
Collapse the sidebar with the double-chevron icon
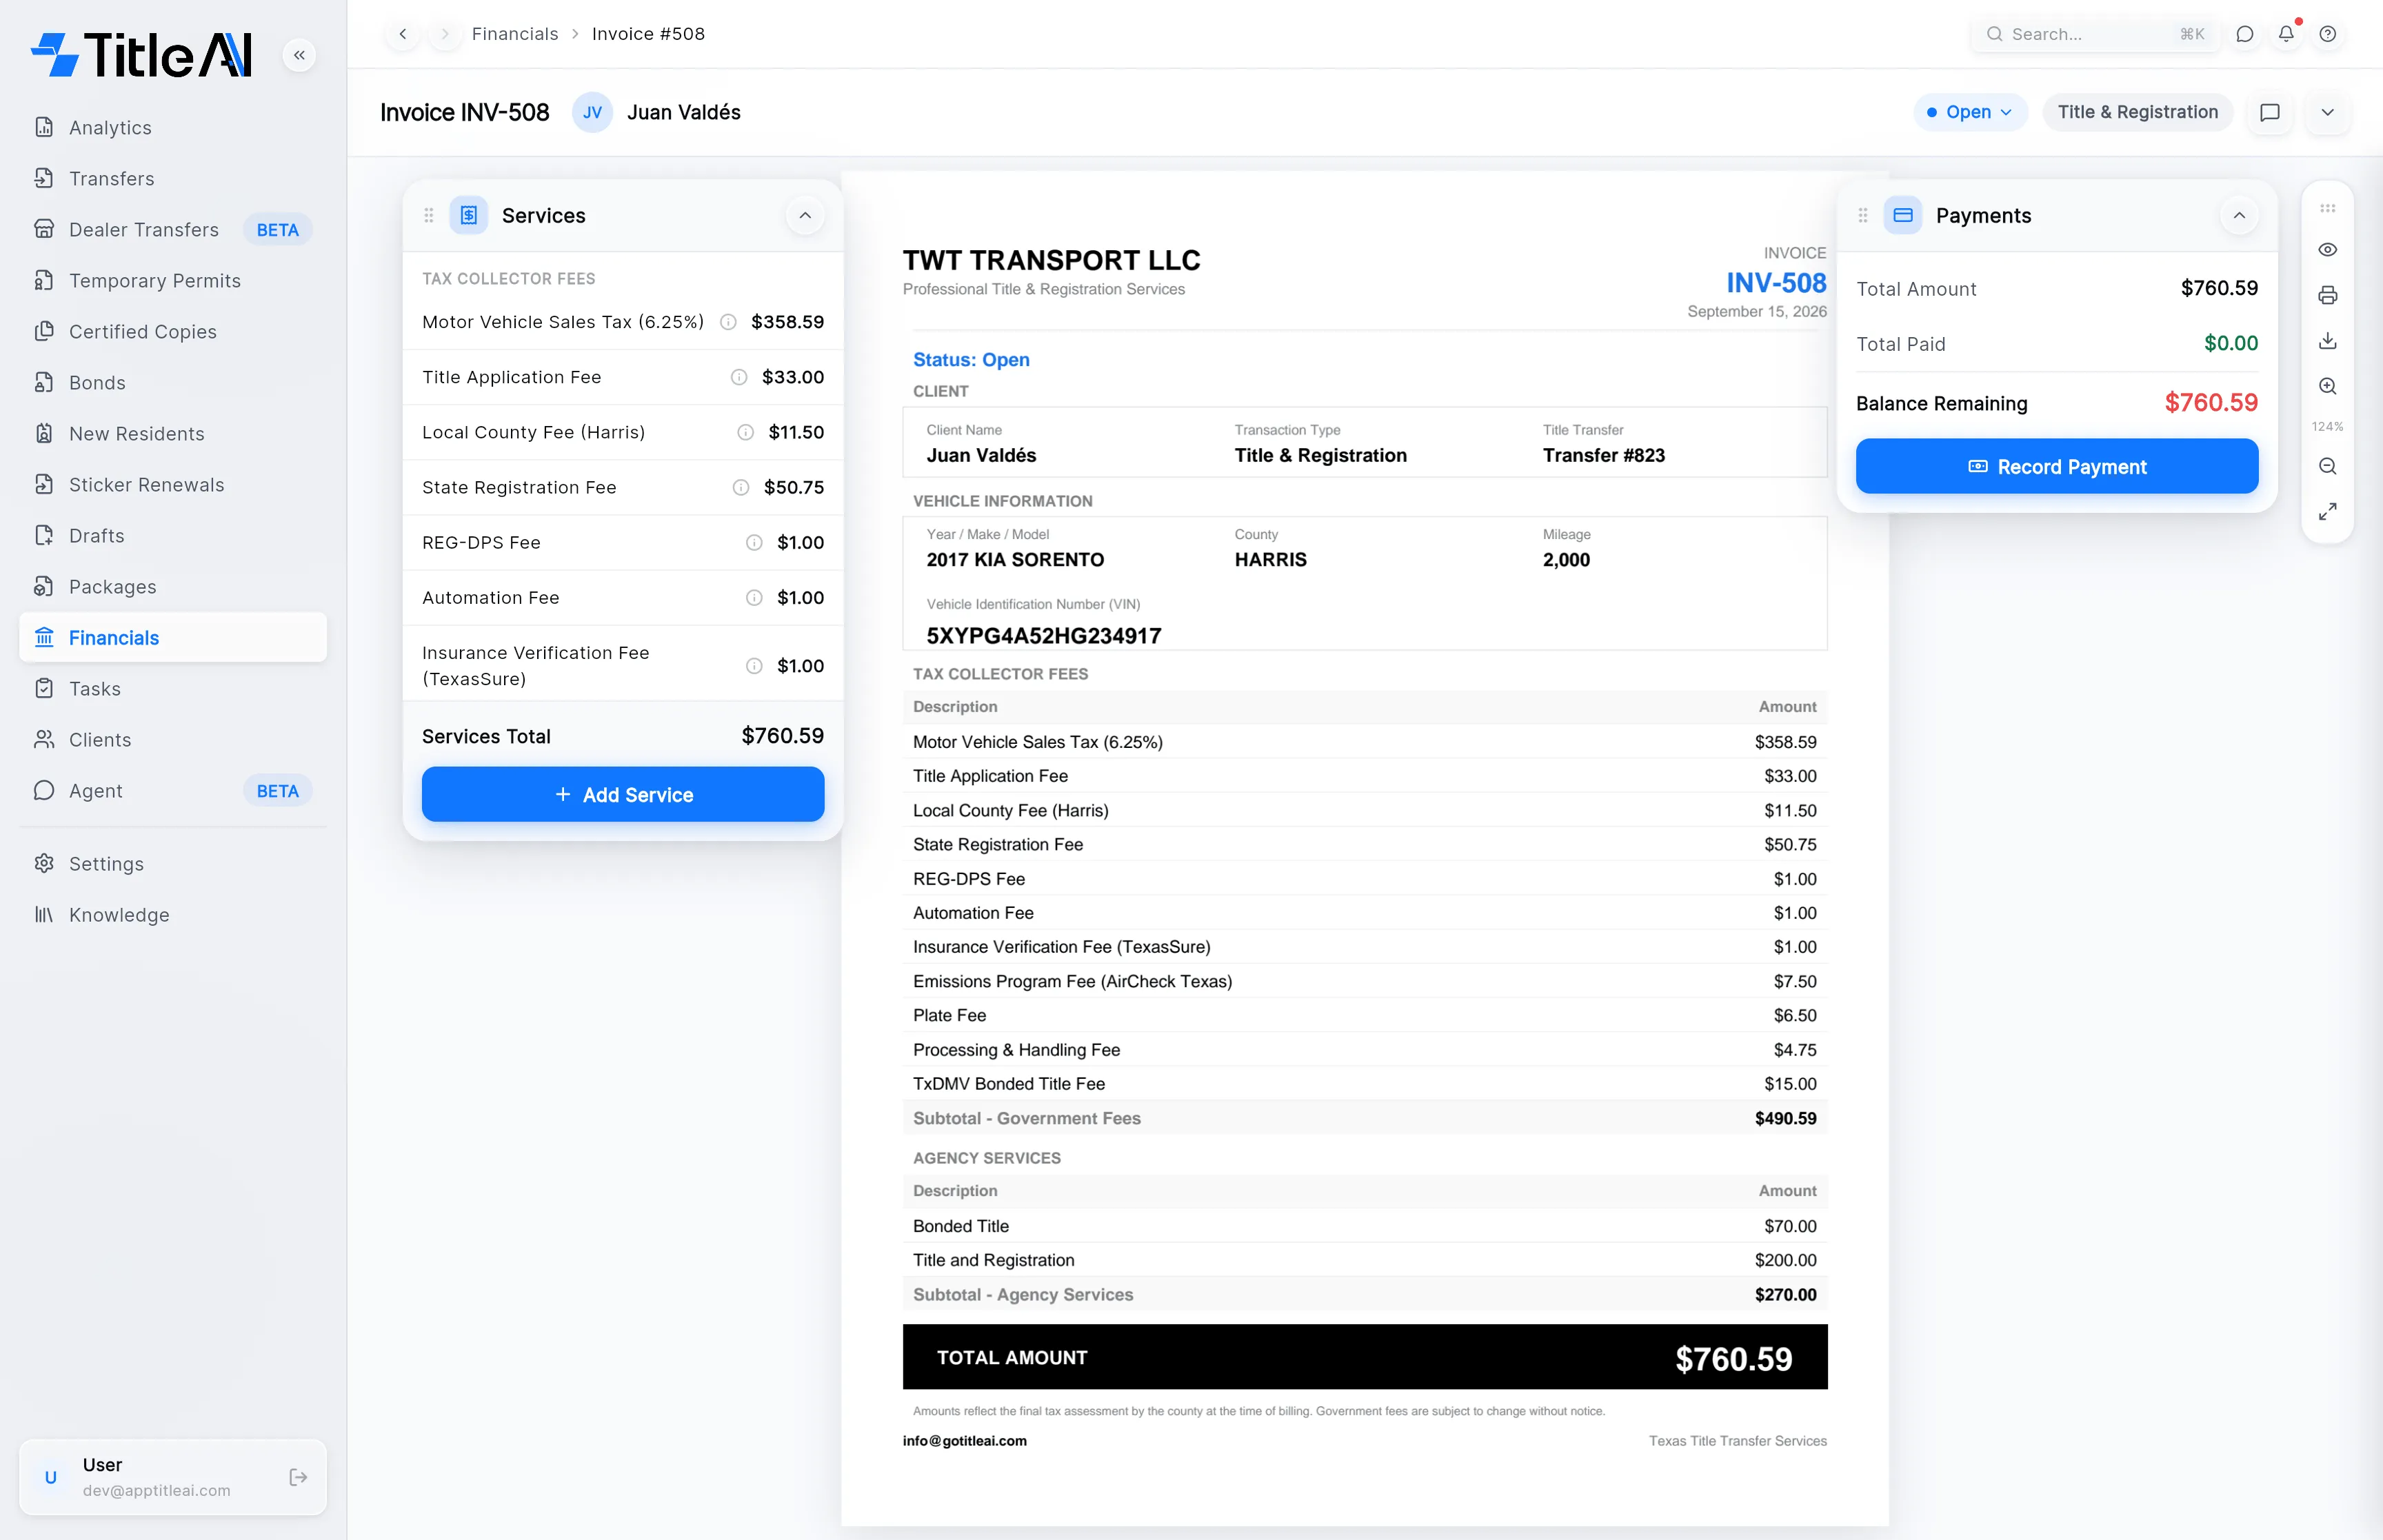click(299, 55)
